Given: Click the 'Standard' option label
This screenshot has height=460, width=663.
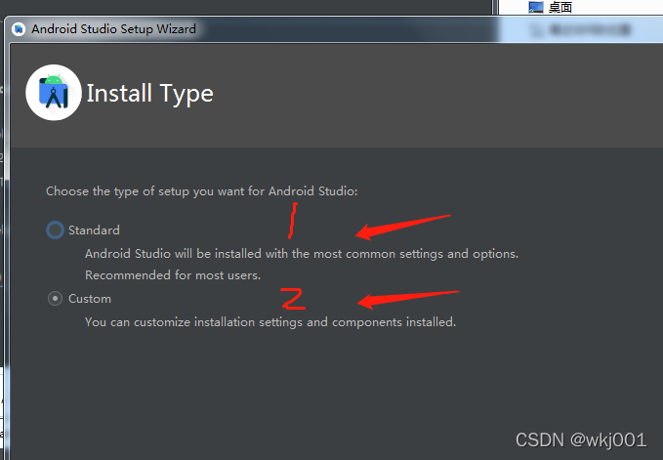Looking at the screenshot, I should (x=94, y=230).
